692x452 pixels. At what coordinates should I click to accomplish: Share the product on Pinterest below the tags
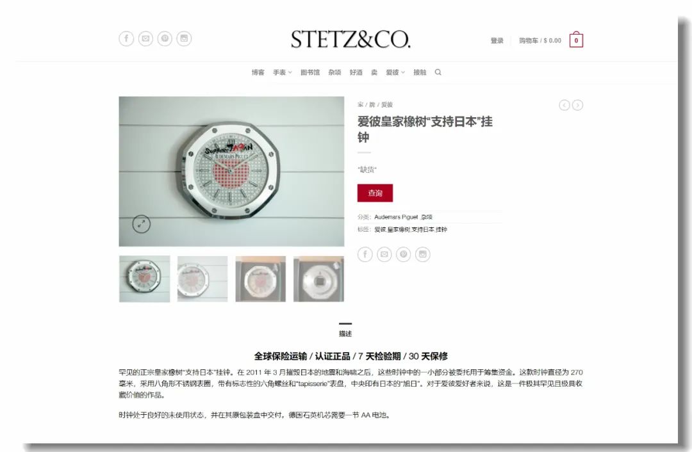(404, 254)
